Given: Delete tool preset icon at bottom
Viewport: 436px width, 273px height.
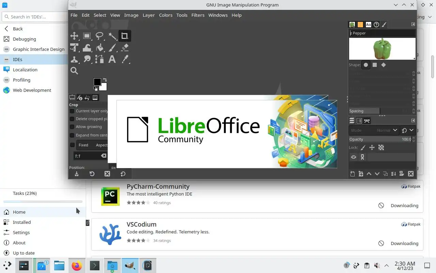Looking at the screenshot, I should coord(107,174).
